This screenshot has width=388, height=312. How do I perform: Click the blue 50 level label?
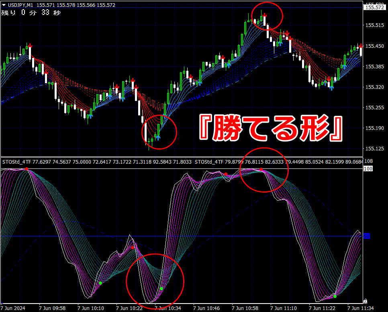(x=367, y=236)
